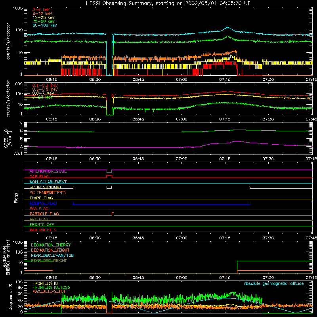Screen dimensions: 317x317
Task: Click the M class tick on GOES axis
Action: pos(21,124)
